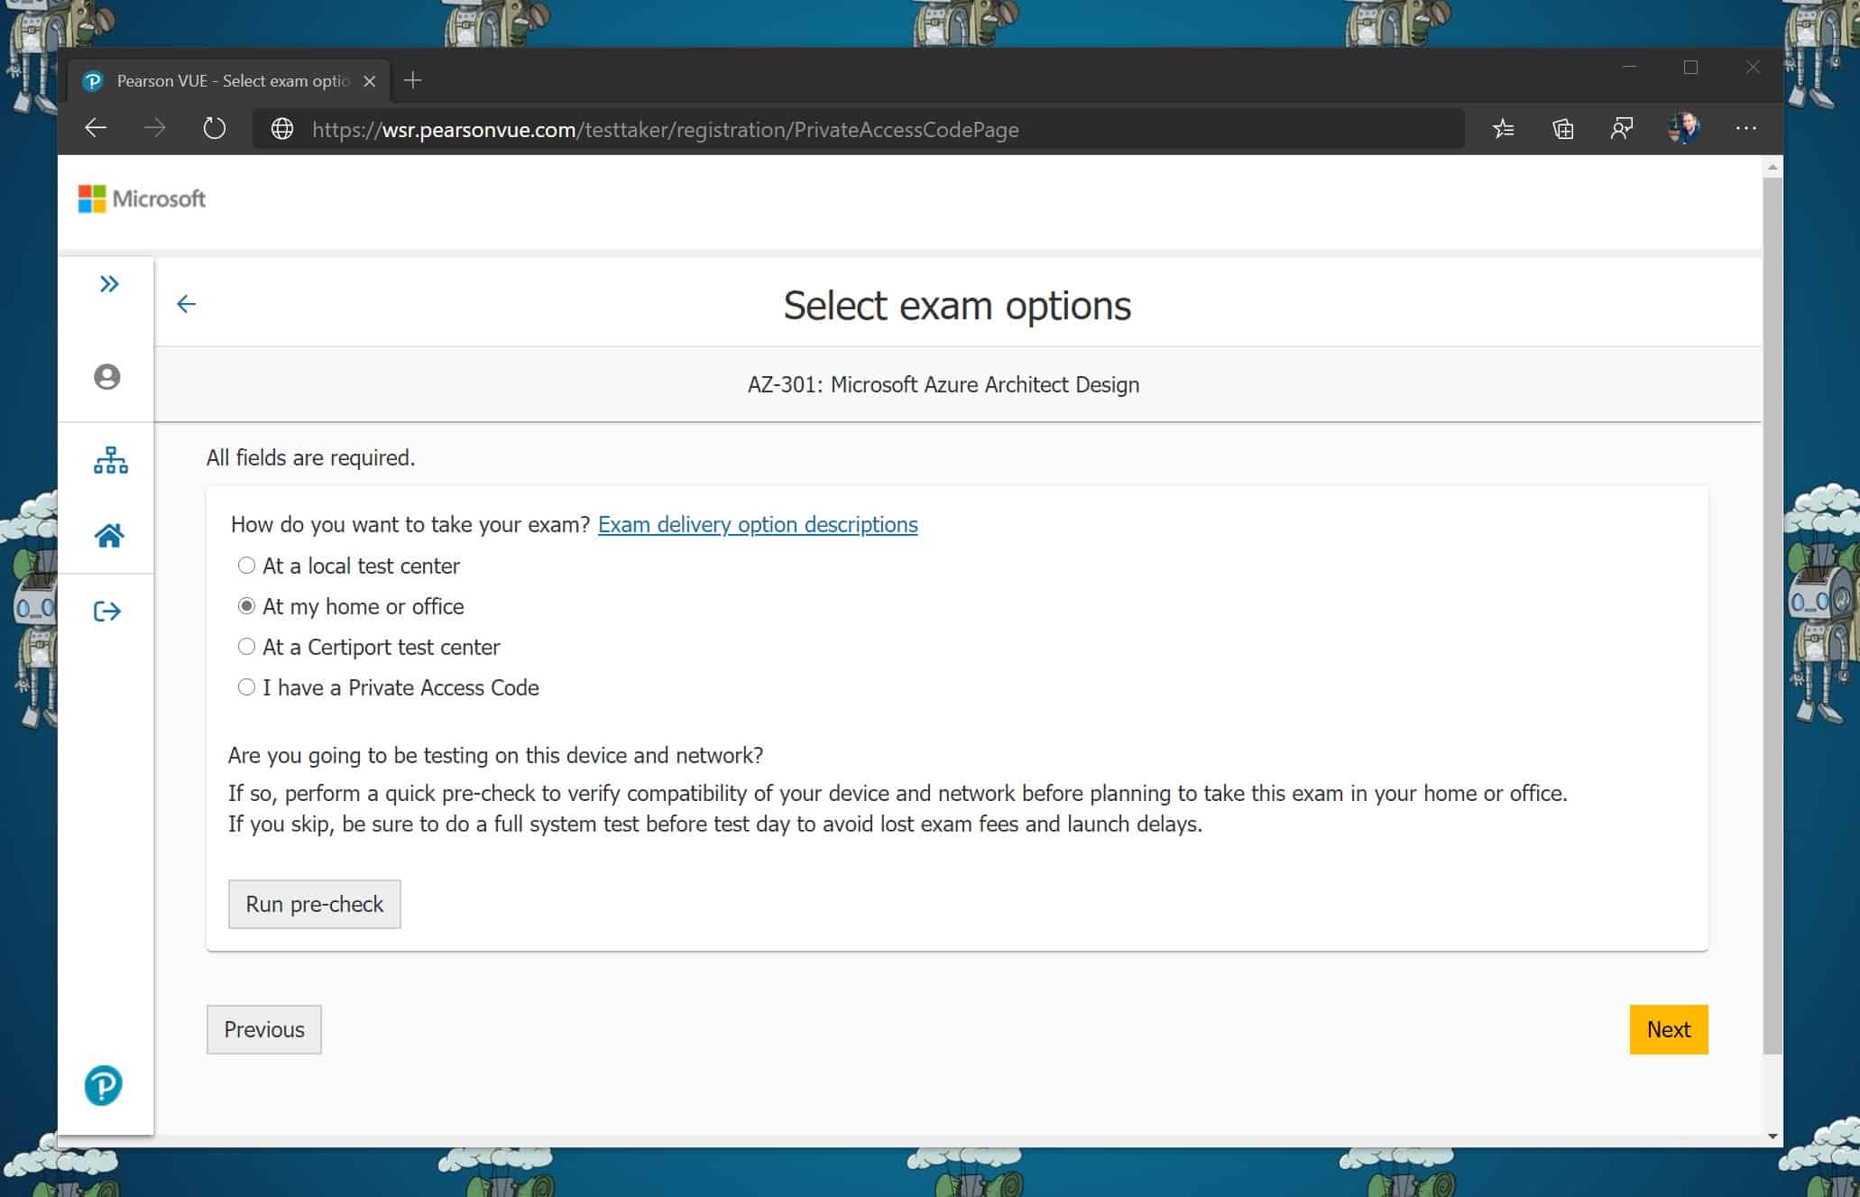Click the 'Next' button to proceed
Image resolution: width=1860 pixels, height=1197 pixels.
click(1668, 1029)
